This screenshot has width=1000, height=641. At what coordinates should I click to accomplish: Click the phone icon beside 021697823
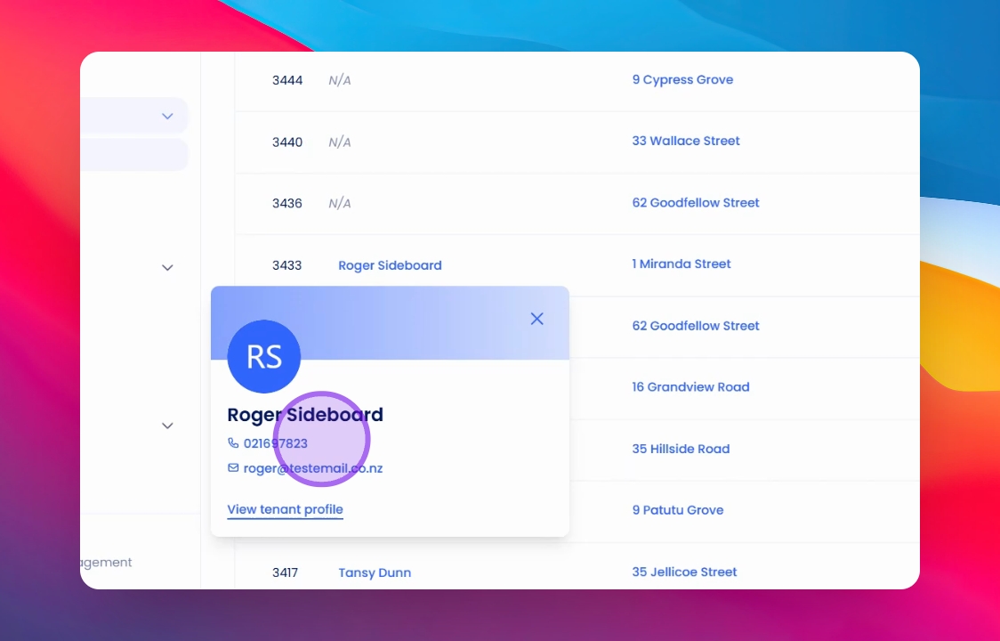click(x=233, y=442)
